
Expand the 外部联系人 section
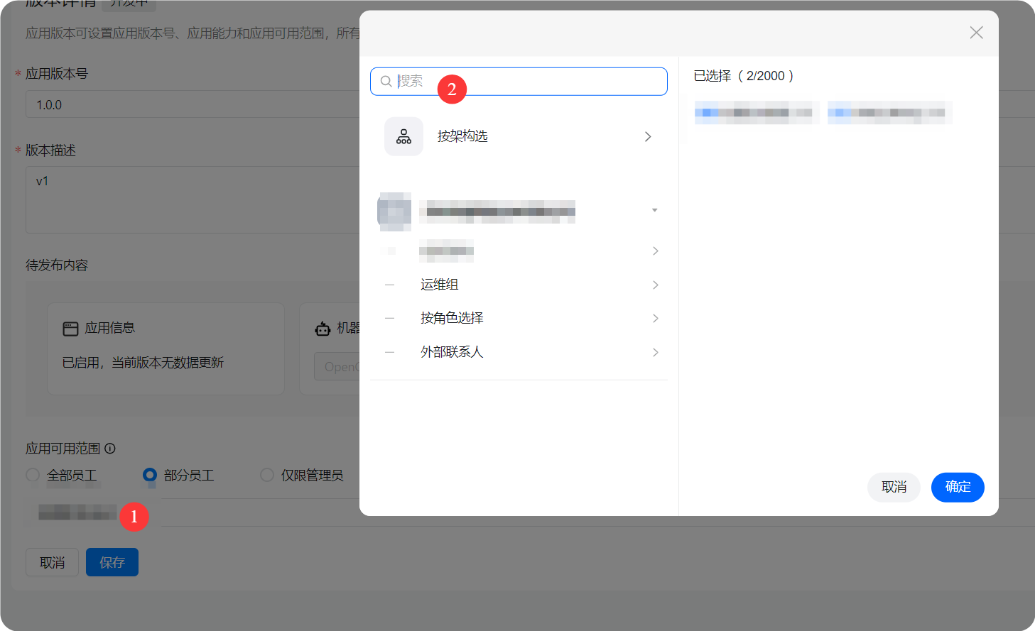pos(655,351)
